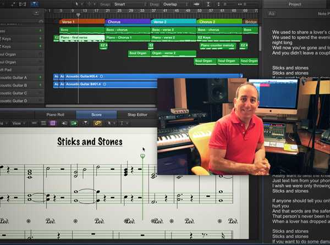
Task: Click the loop icon on Acoustic Guitar B#01.4 region
Action: (x=105, y=84)
